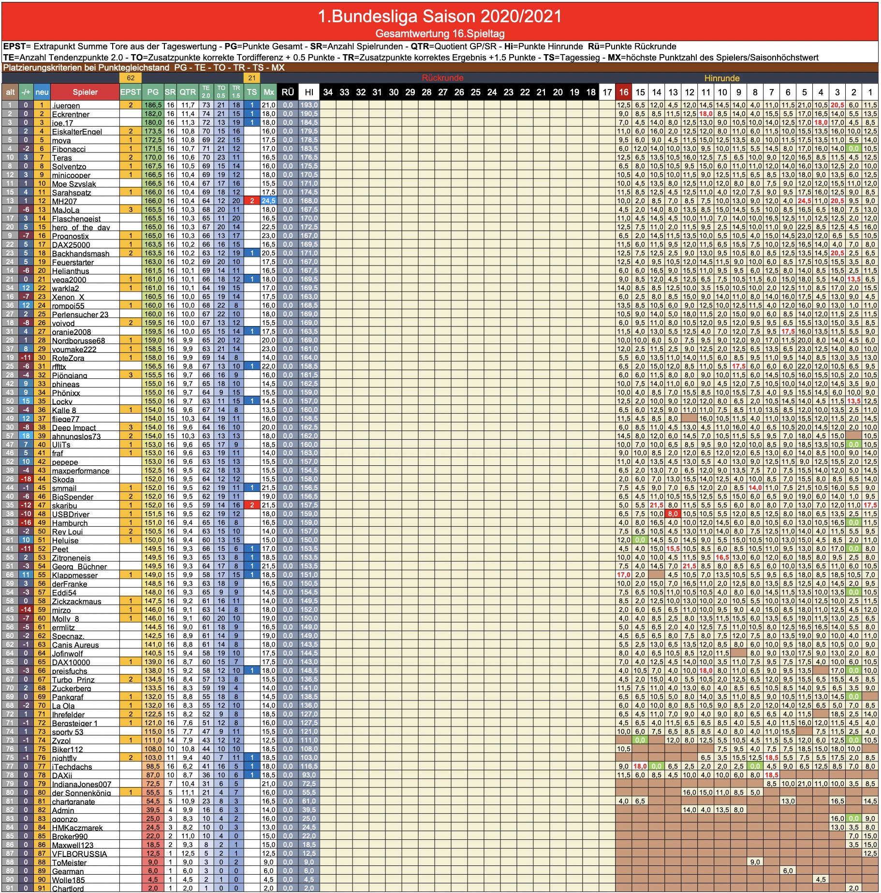Click the 'RÜ' column header
This screenshot has height=893, width=881.
(x=288, y=92)
